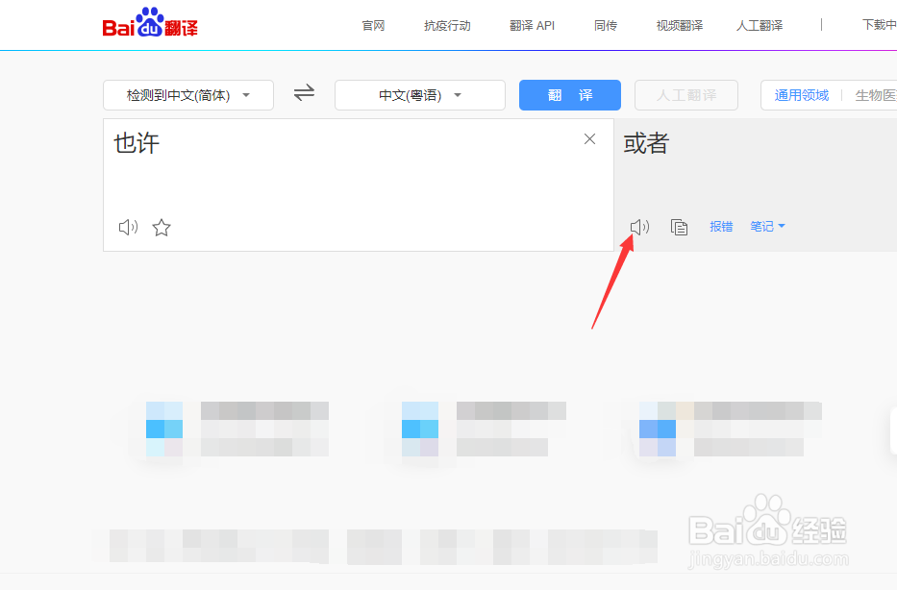Screen dimensions: 897x590
Task: Click the speaker icon to hear the translation
Action: tap(639, 227)
